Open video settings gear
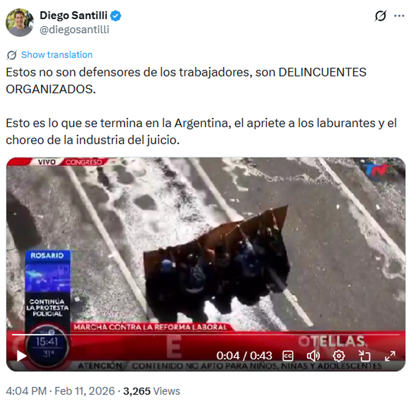The height and width of the screenshot is (406, 416). click(x=339, y=356)
